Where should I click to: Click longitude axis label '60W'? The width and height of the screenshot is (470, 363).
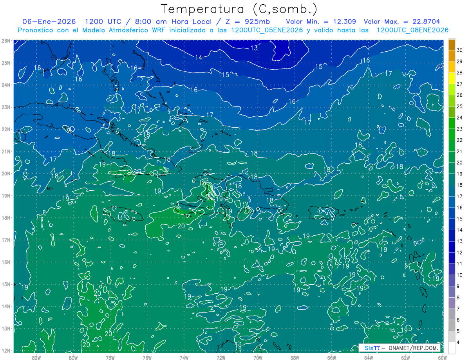pos(442,358)
